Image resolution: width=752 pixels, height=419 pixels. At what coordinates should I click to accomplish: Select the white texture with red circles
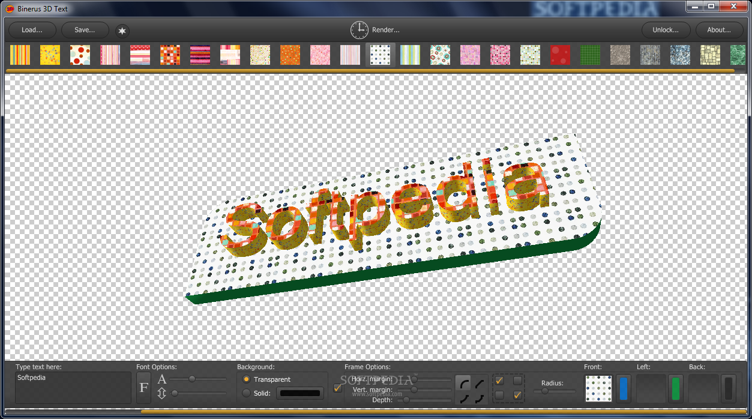(80, 55)
